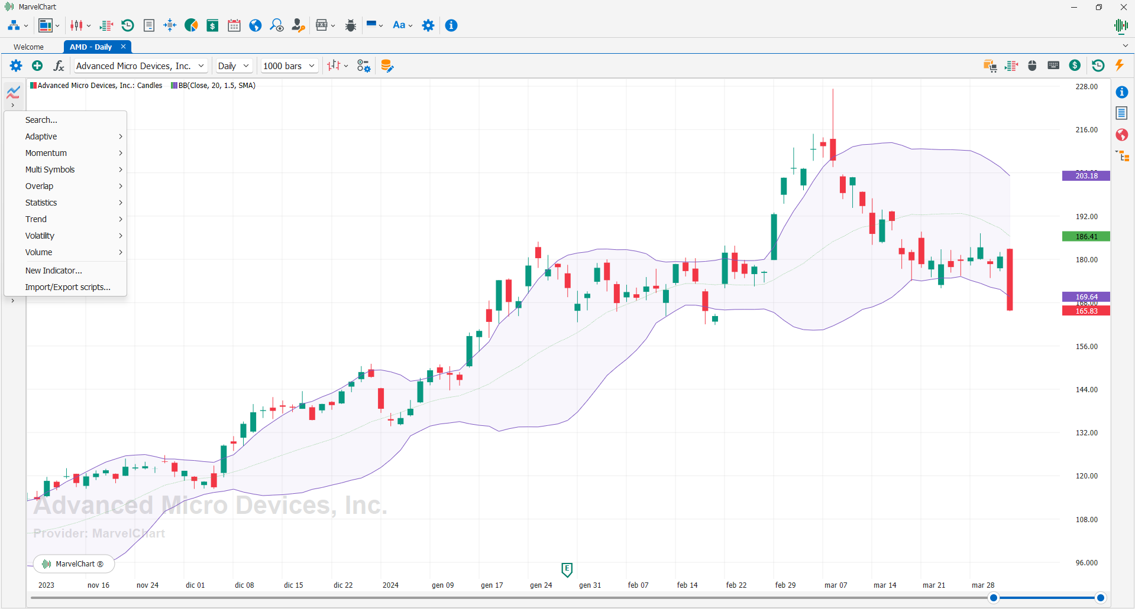Click Search... in the indicator menu
This screenshot has width=1135, height=609.
[x=66, y=120]
